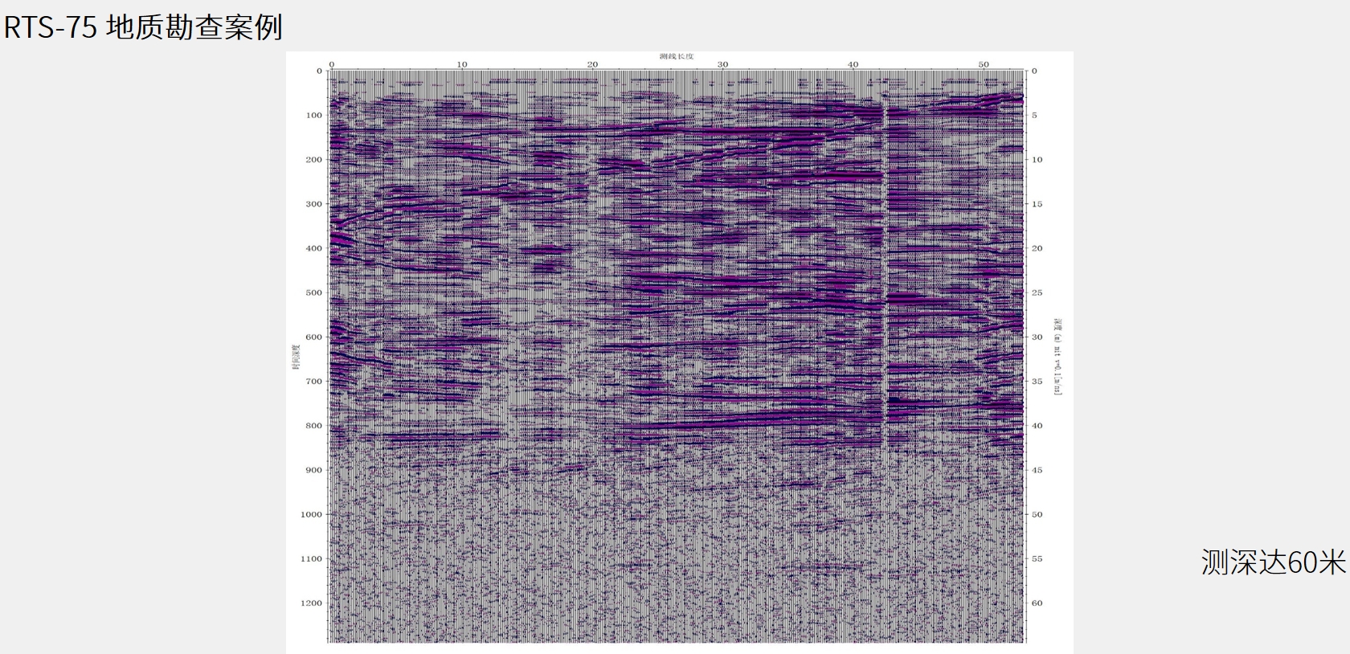
Task: Click tick label 10 on top axis
Action: point(462,64)
